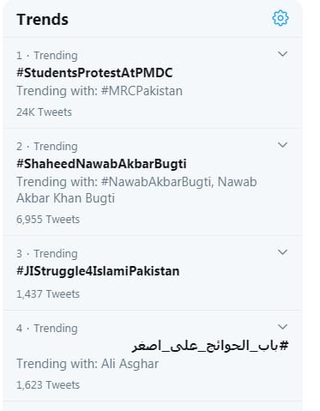Open the Arabic hashtag trend number four
This screenshot has width=320, height=411.
tap(210, 346)
